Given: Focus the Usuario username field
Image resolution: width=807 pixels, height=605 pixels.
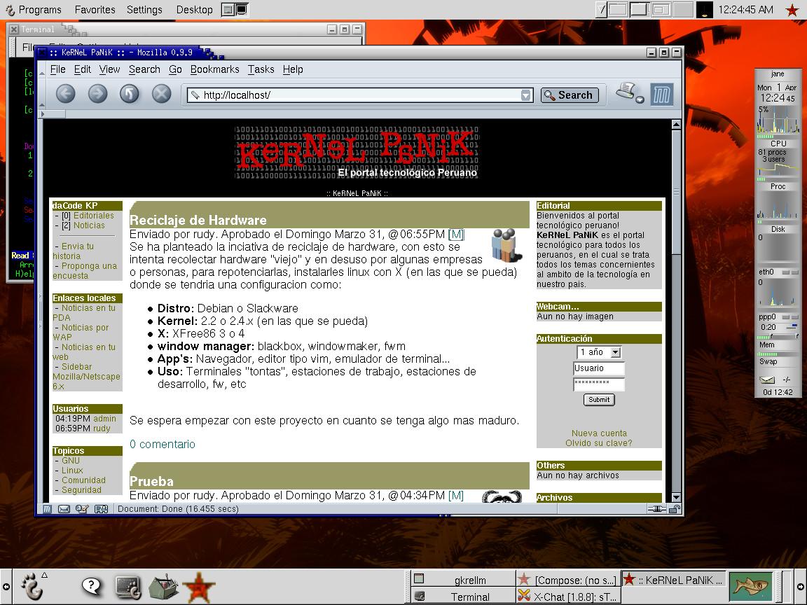Looking at the screenshot, I should tap(599, 368).
